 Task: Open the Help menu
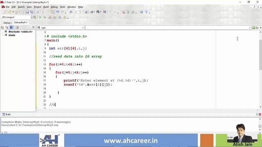click(80, 7)
